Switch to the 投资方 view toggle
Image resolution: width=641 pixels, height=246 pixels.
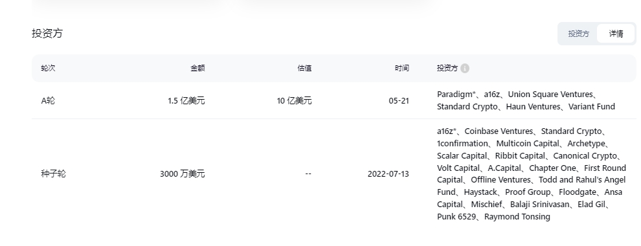click(578, 34)
